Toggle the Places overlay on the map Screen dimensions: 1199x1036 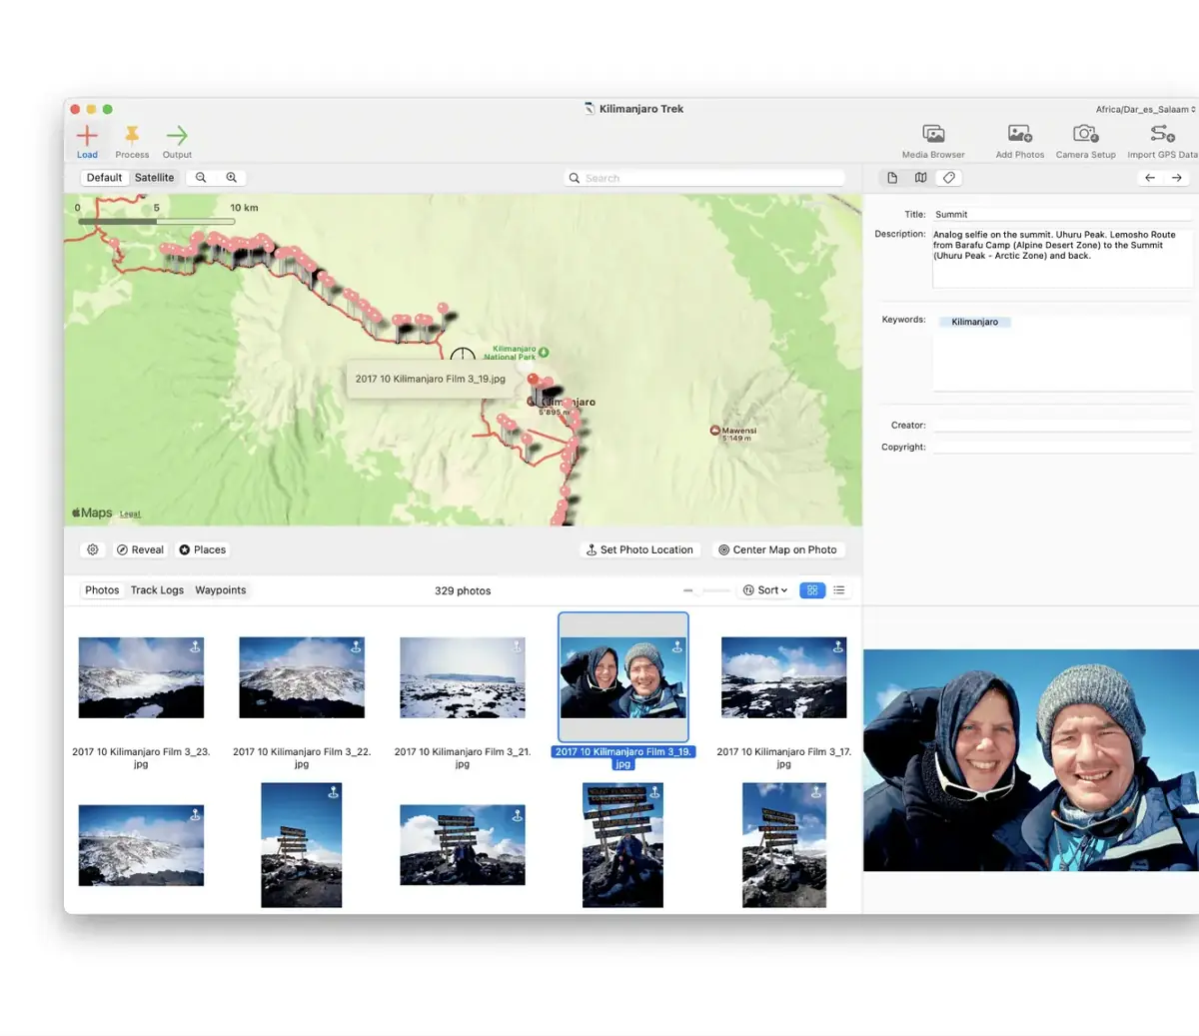coord(203,549)
